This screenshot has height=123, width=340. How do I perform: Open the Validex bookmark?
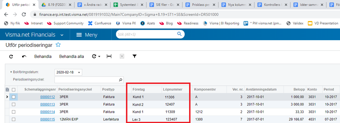[x=295, y=23]
